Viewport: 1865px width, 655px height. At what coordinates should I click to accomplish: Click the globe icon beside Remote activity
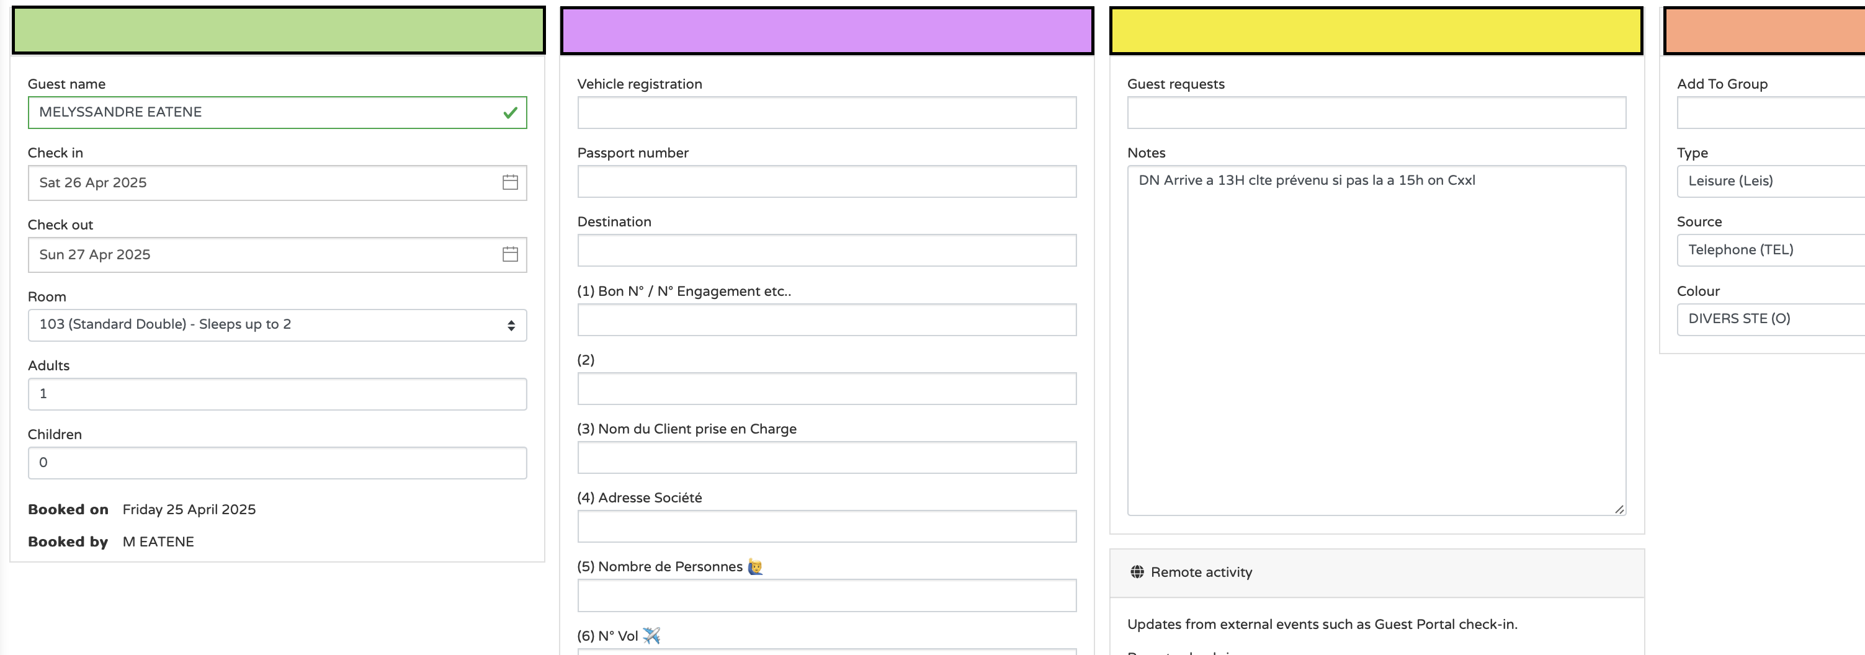tap(1137, 572)
